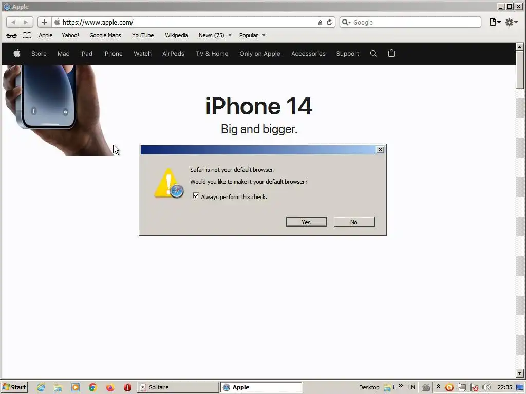
Task: Open the Windows Start menu
Action: 14,387
